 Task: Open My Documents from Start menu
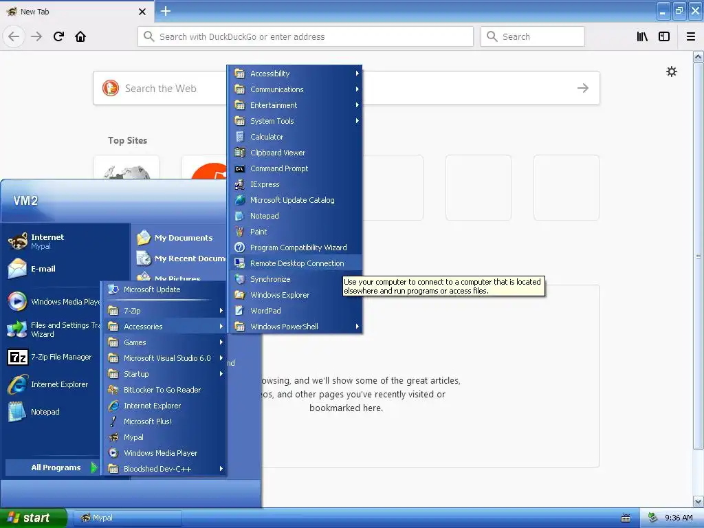pyautogui.click(x=179, y=237)
